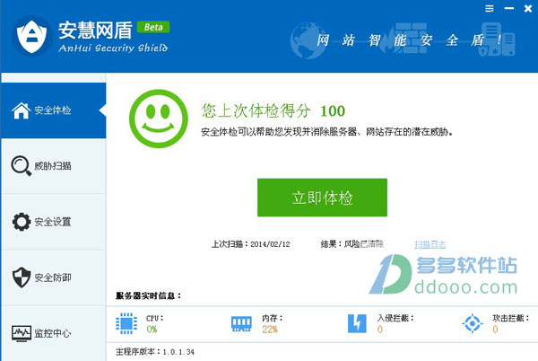Viewport: 538px width, 361px height.
Task: Click the version text 1.0.1.34
Action: [x=178, y=352]
